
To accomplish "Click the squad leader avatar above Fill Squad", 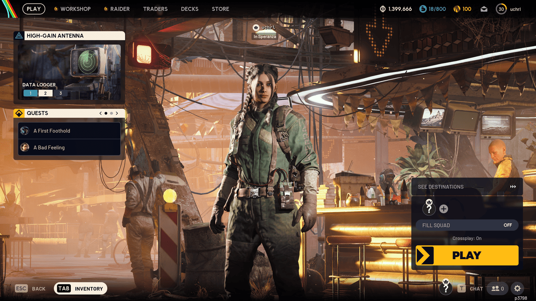I will tap(429, 207).
